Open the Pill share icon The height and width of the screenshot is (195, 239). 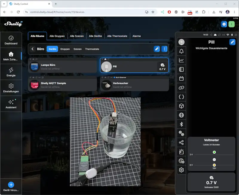[x=181, y=143]
